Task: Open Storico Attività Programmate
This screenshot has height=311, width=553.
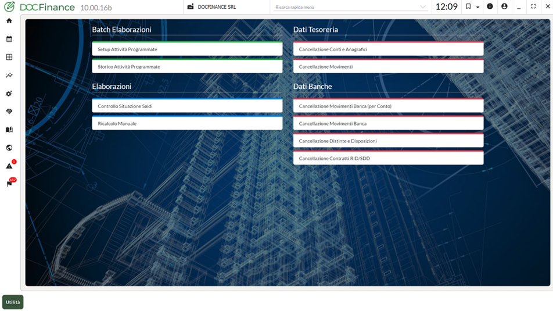Action: pyautogui.click(x=187, y=66)
